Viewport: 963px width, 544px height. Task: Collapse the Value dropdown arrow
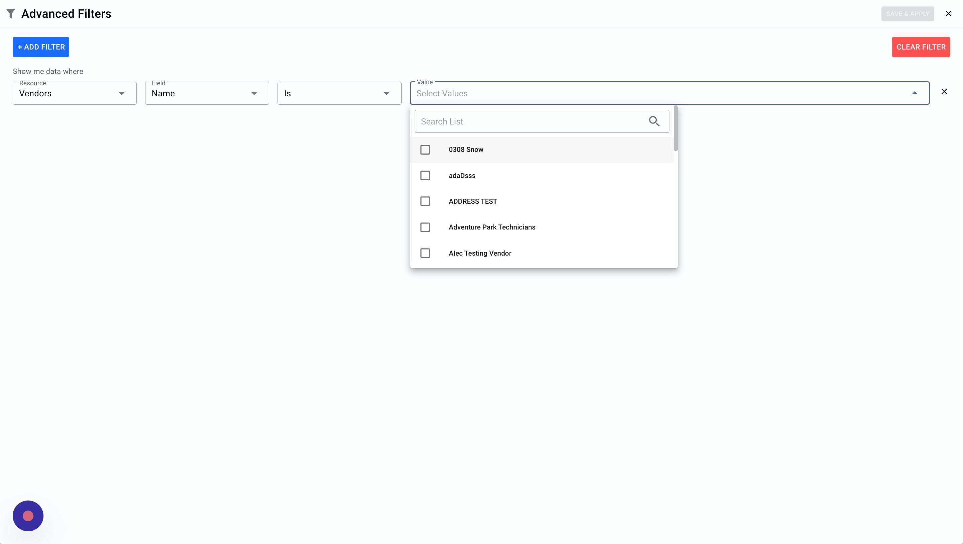pyautogui.click(x=915, y=93)
